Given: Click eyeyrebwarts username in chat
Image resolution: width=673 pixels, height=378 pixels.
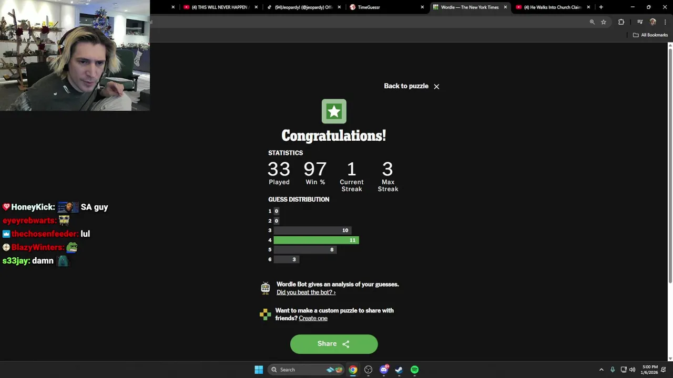Looking at the screenshot, I should click(x=29, y=220).
